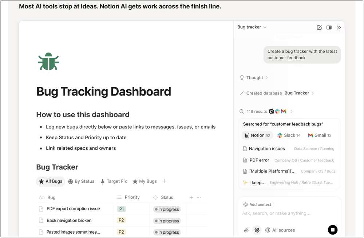Open the Bug tracker title dropdown

coord(252,27)
